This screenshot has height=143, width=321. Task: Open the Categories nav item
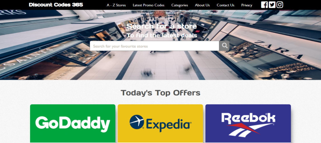point(180,5)
